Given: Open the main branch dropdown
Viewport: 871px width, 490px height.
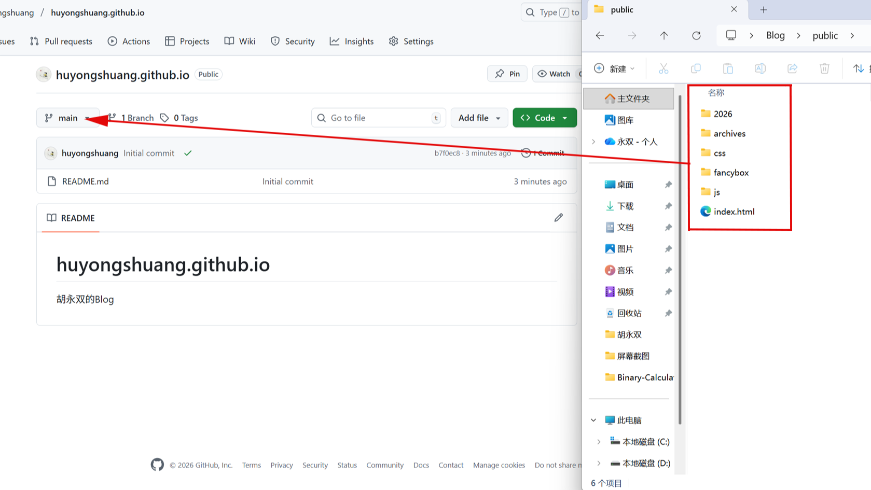Looking at the screenshot, I should tap(67, 118).
